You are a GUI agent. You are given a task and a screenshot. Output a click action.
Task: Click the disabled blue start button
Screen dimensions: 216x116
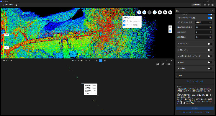pos(195,108)
